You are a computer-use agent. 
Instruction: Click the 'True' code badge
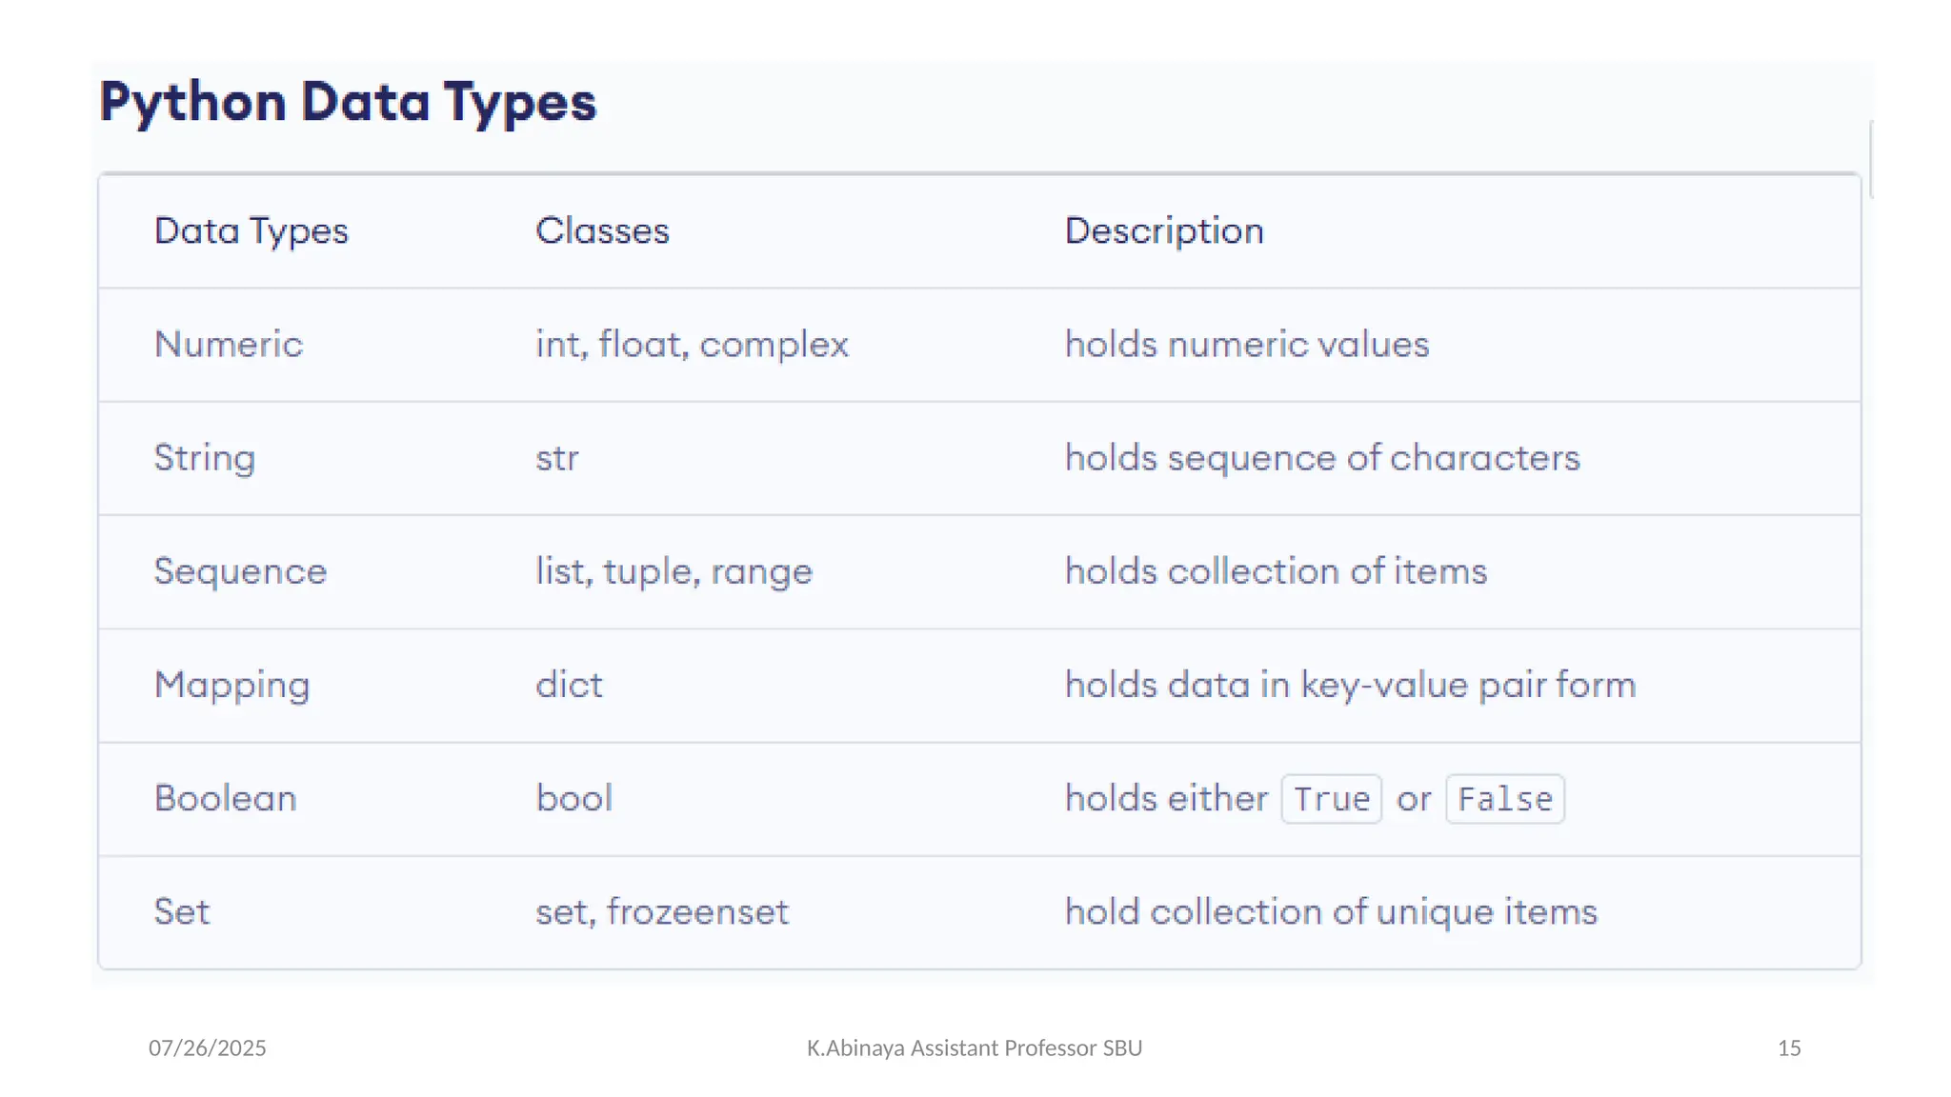(1331, 799)
